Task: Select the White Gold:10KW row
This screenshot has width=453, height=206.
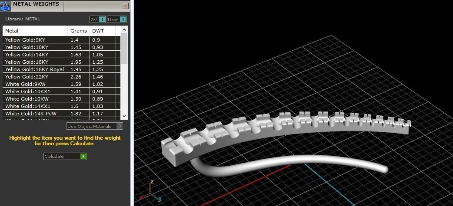Action: tap(62, 99)
